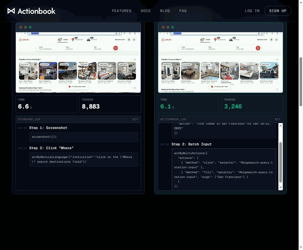
Task: Click the ACTIONBOOK_LOG scrollbar thumb
Action: click(x=281, y=162)
